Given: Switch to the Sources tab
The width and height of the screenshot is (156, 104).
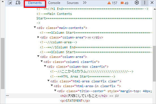Looking at the screenshot, I should pos(73,3).
